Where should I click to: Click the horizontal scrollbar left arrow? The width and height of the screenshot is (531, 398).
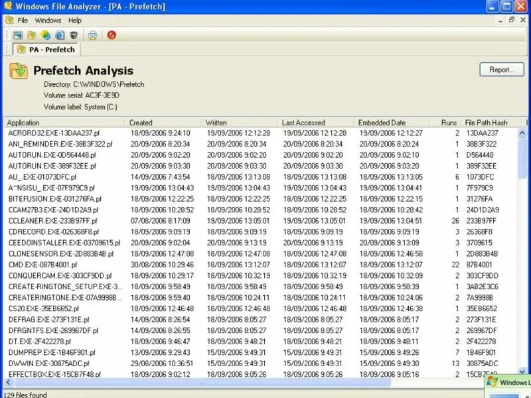coord(9,383)
